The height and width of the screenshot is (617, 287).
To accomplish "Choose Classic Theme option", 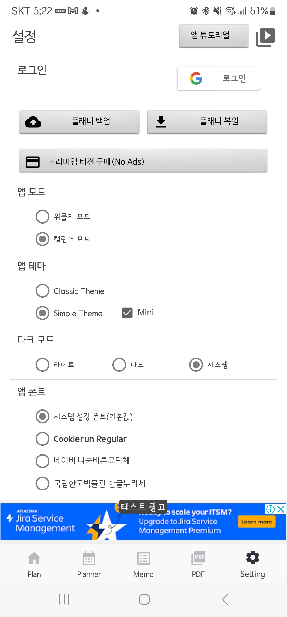I will 43,291.
